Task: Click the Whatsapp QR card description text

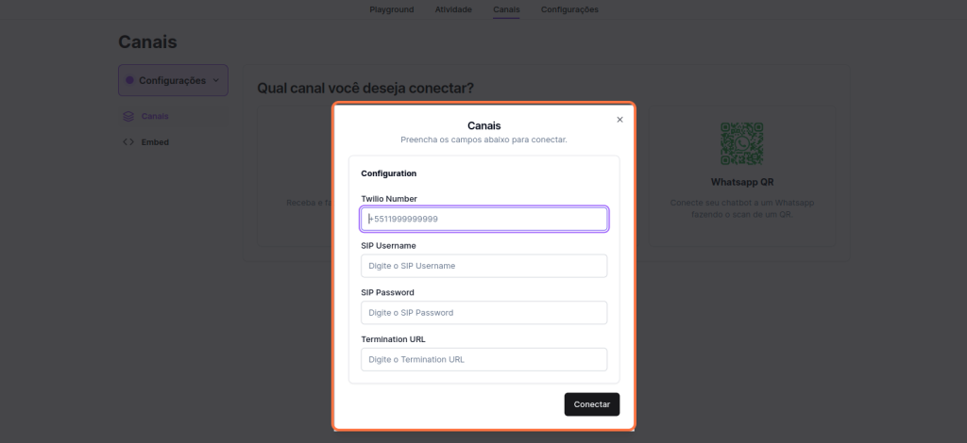Action: (741, 208)
